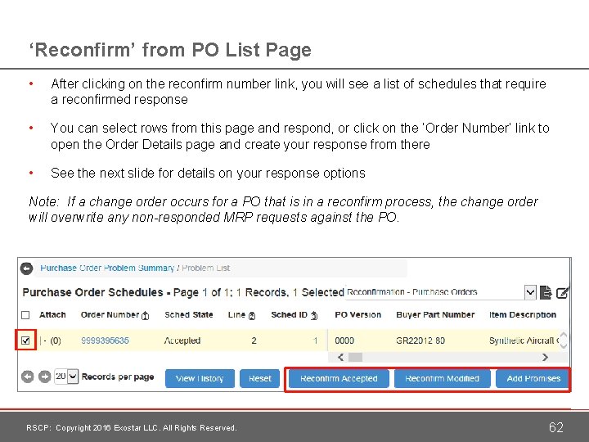
Task: Click the edit view pencil icon
Action: [x=562, y=292]
